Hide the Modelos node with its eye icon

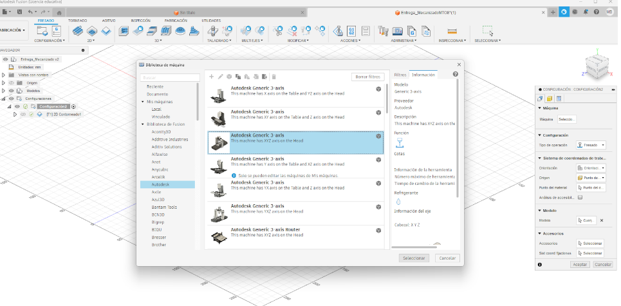pos(11,90)
